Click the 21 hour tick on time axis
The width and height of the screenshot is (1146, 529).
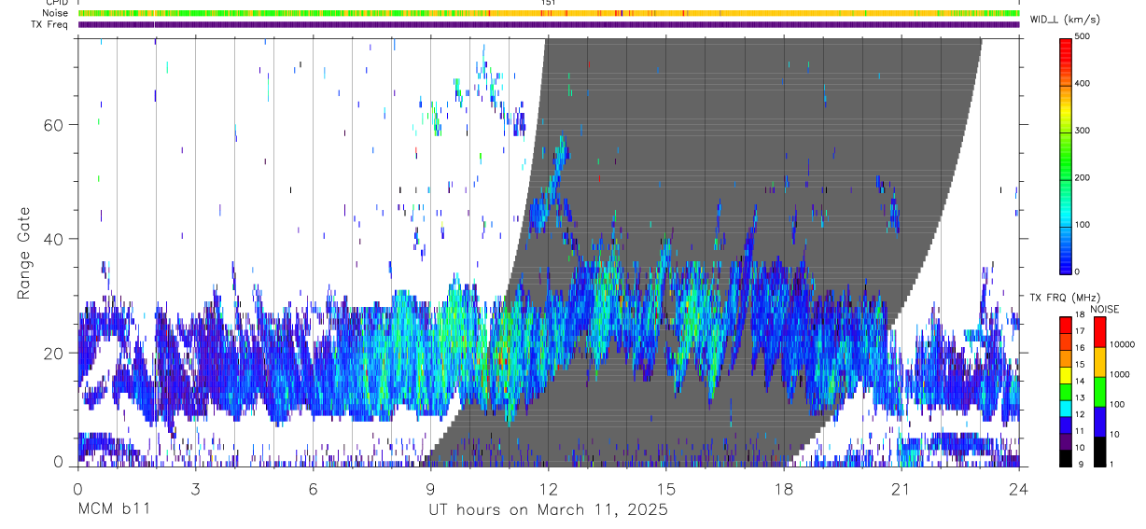901,488
